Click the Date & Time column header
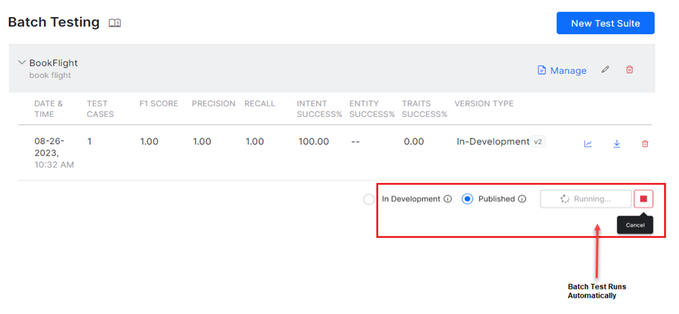Viewport: 679px width, 314px height. coord(48,109)
